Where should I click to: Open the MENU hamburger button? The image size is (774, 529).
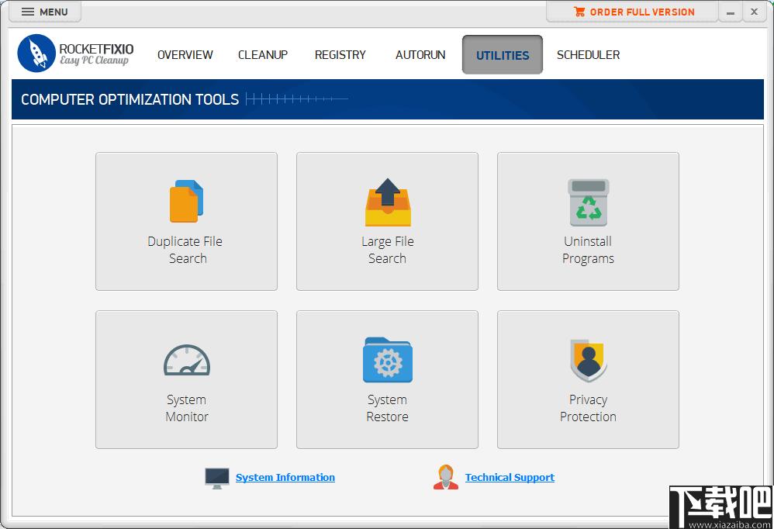[x=45, y=12]
